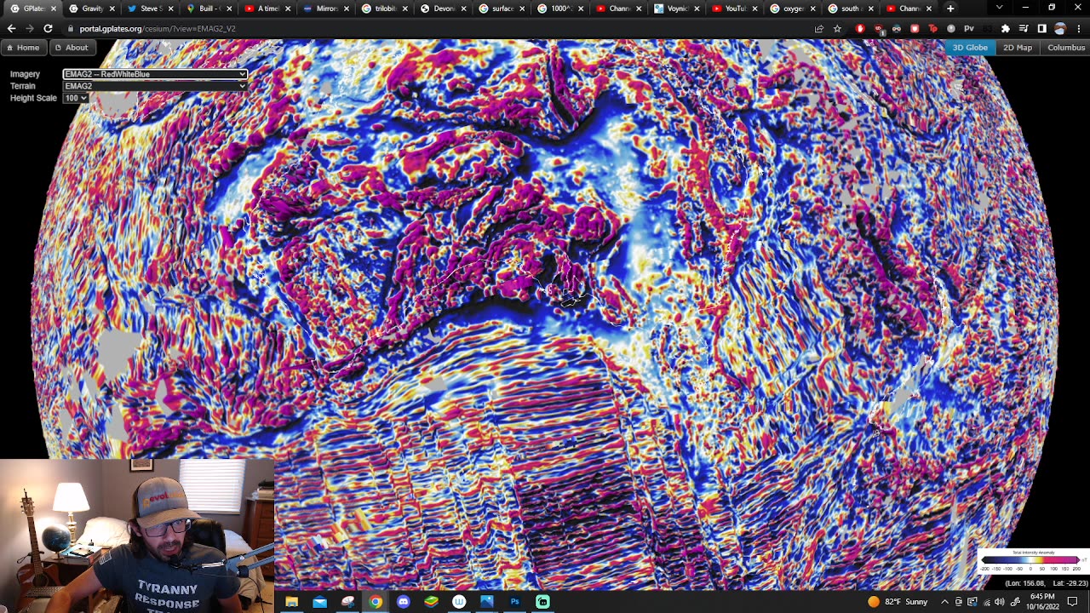Viewport: 1090px width, 613px height.
Task: Close the GPlates browser tab
Action: pyautogui.click(x=53, y=9)
